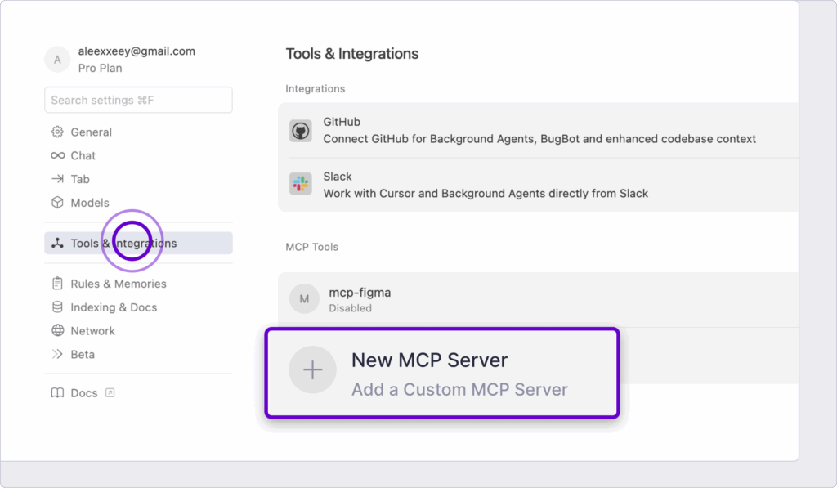Focus the Search settings field
The width and height of the screenshot is (837, 488).
138,100
